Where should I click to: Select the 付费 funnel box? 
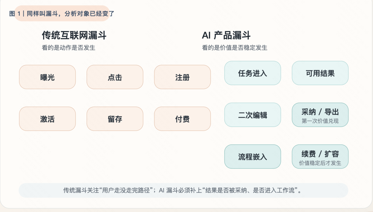point(182,119)
